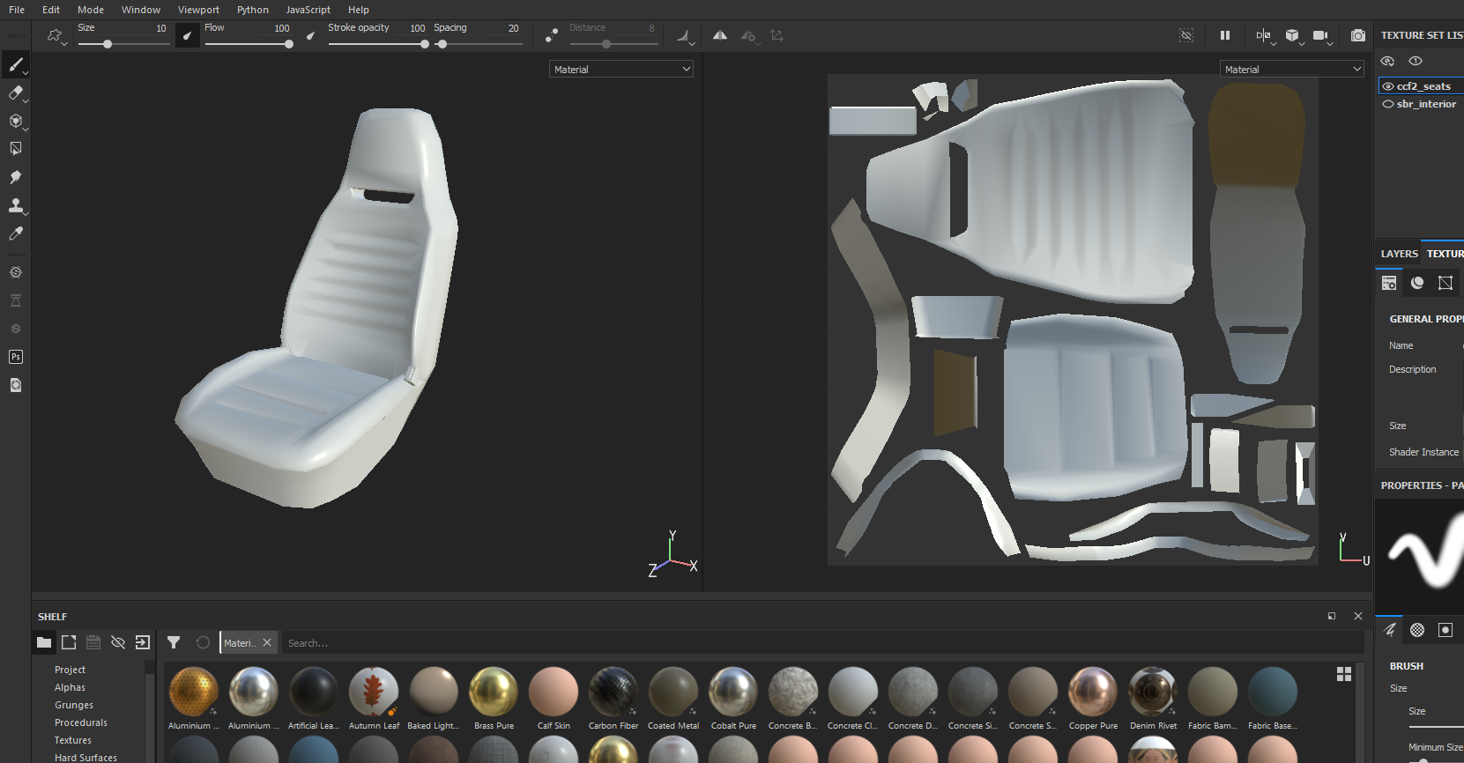Expand the brush preset dropdown beside Size

57,37
